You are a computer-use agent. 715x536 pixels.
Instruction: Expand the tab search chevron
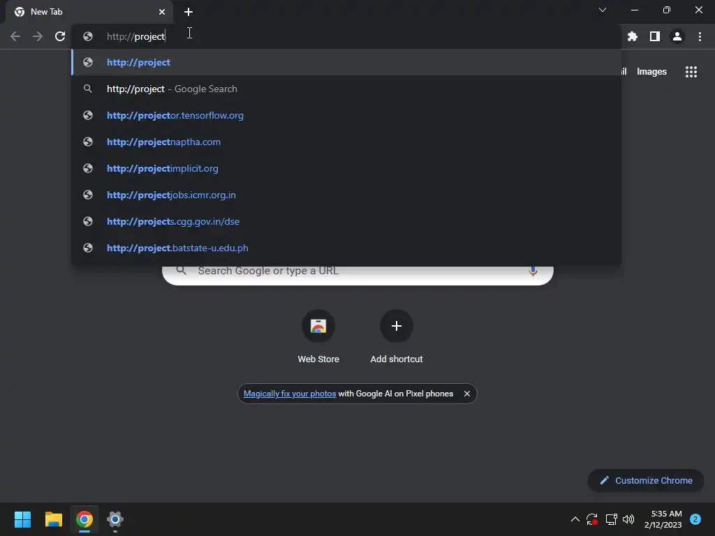(603, 10)
